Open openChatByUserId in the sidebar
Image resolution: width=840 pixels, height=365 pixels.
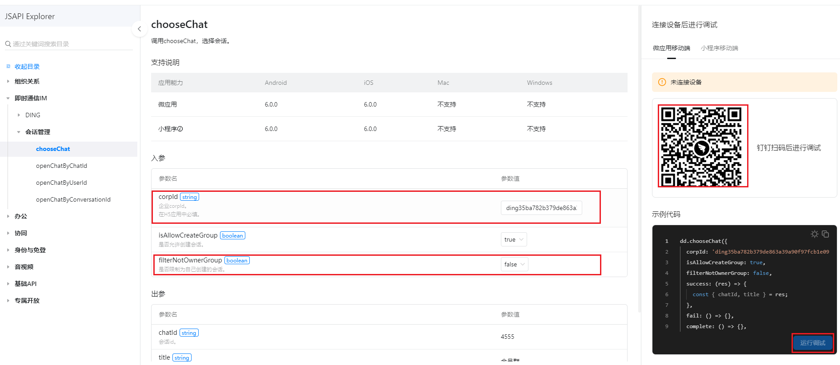61,182
